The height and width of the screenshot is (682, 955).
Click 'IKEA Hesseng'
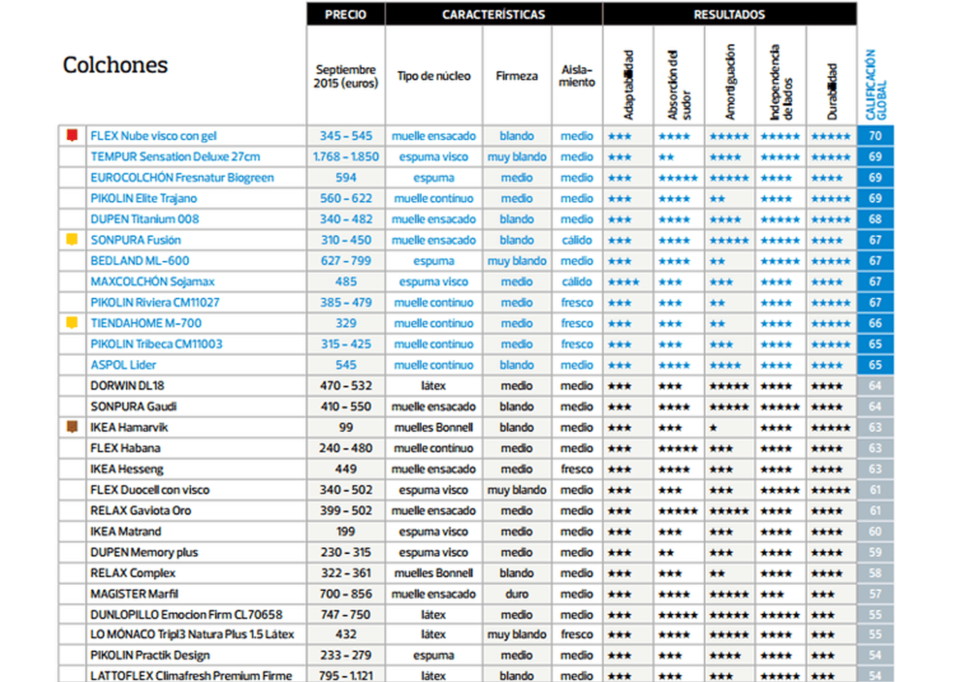pyautogui.click(x=127, y=469)
